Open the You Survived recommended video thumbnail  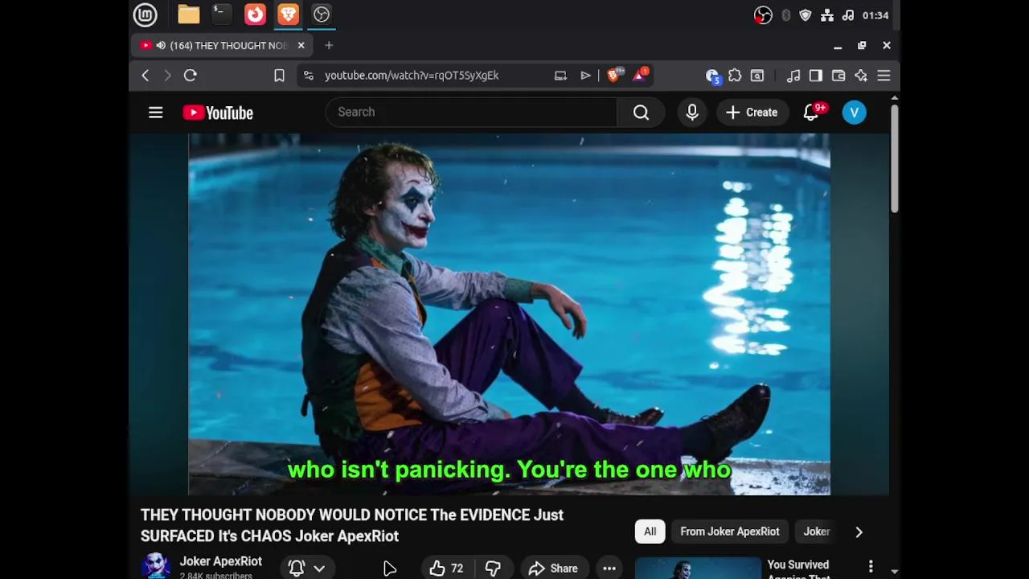698,569
